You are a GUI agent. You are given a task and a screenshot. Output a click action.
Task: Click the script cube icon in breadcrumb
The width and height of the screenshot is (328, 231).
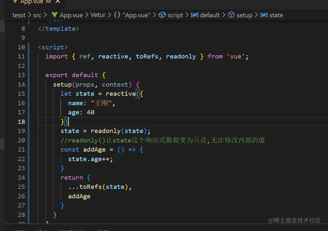tap(162, 15)
